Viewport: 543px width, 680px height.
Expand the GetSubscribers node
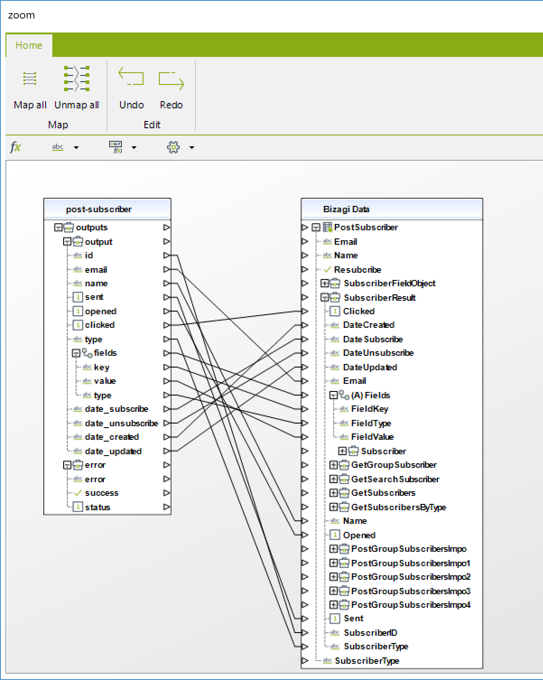click(333, 493)
